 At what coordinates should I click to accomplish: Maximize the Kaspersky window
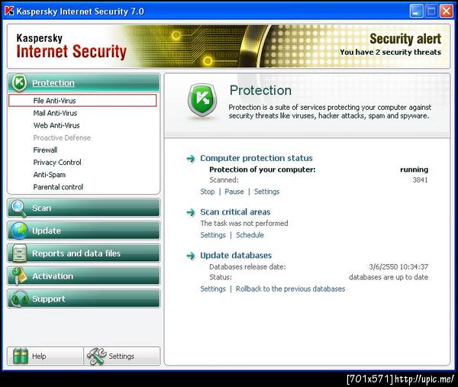(x=431, y=11)
